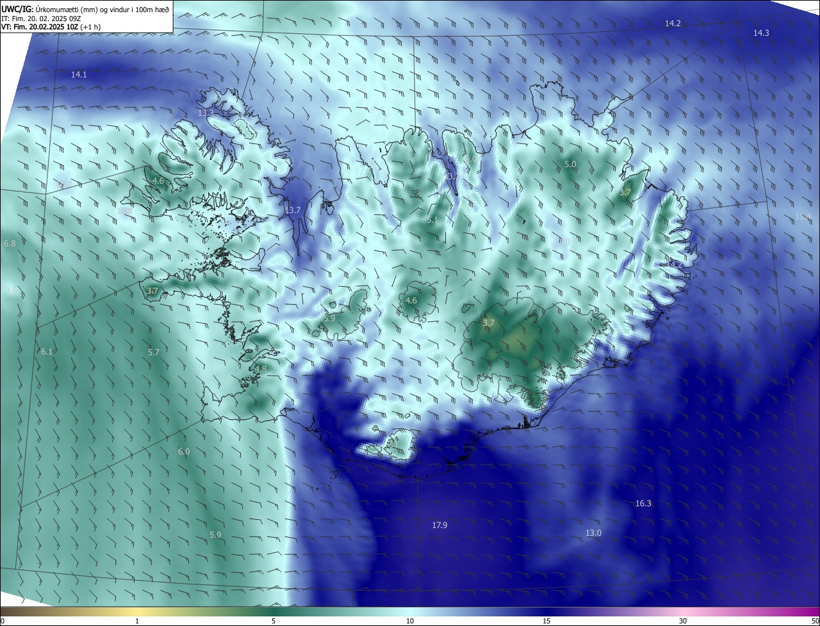820x626 pixels.
Task: Click the 5.0 value in northeast Iceland
Action: click(x=570, y=165)
